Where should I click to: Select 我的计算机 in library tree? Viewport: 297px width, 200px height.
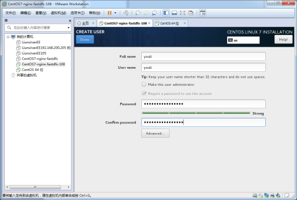pos(25,36)
